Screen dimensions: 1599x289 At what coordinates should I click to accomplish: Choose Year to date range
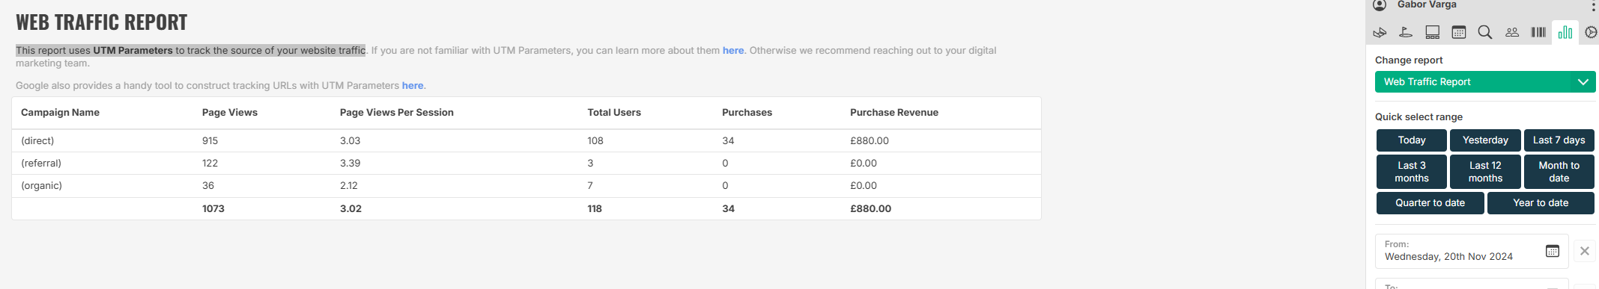click(1541, 203)
